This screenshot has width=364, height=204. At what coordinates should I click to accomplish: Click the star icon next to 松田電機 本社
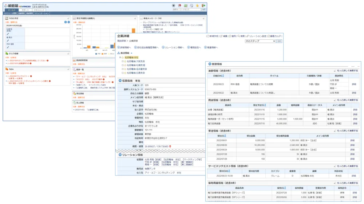(x=123, y=58)
